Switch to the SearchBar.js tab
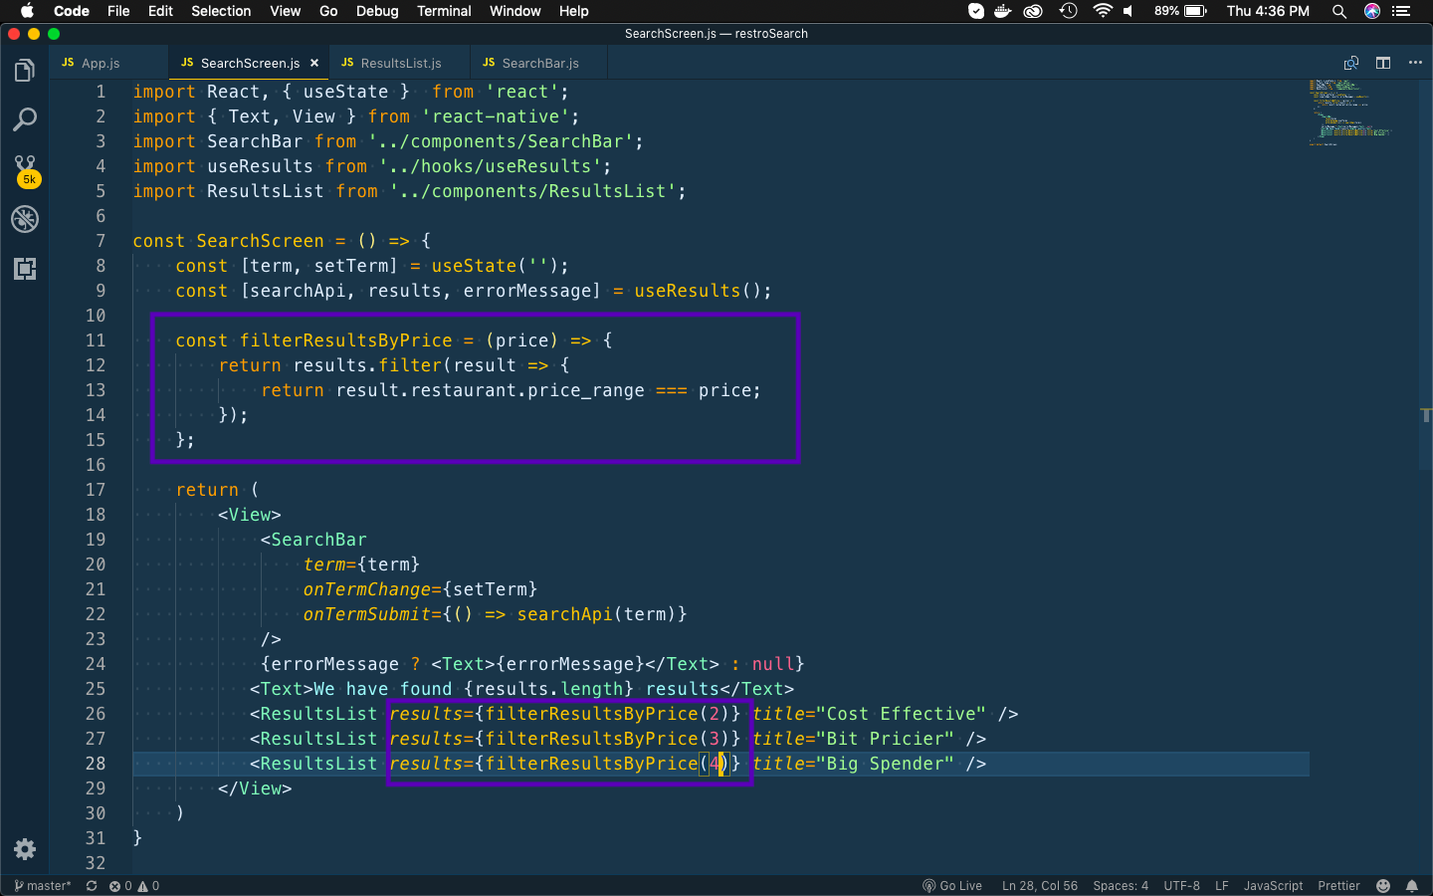Screen dimensions: 1433x896 [x=537, y=63]
